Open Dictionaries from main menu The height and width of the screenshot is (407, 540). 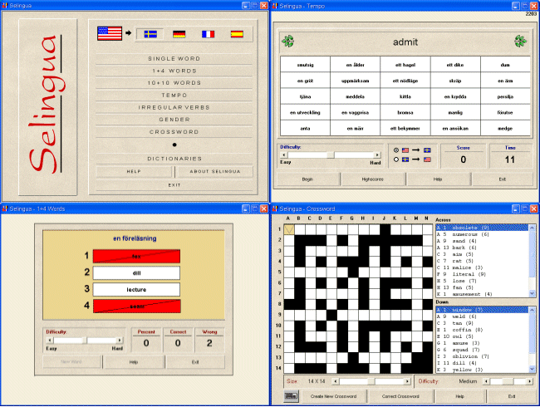(x=174, y=159)
